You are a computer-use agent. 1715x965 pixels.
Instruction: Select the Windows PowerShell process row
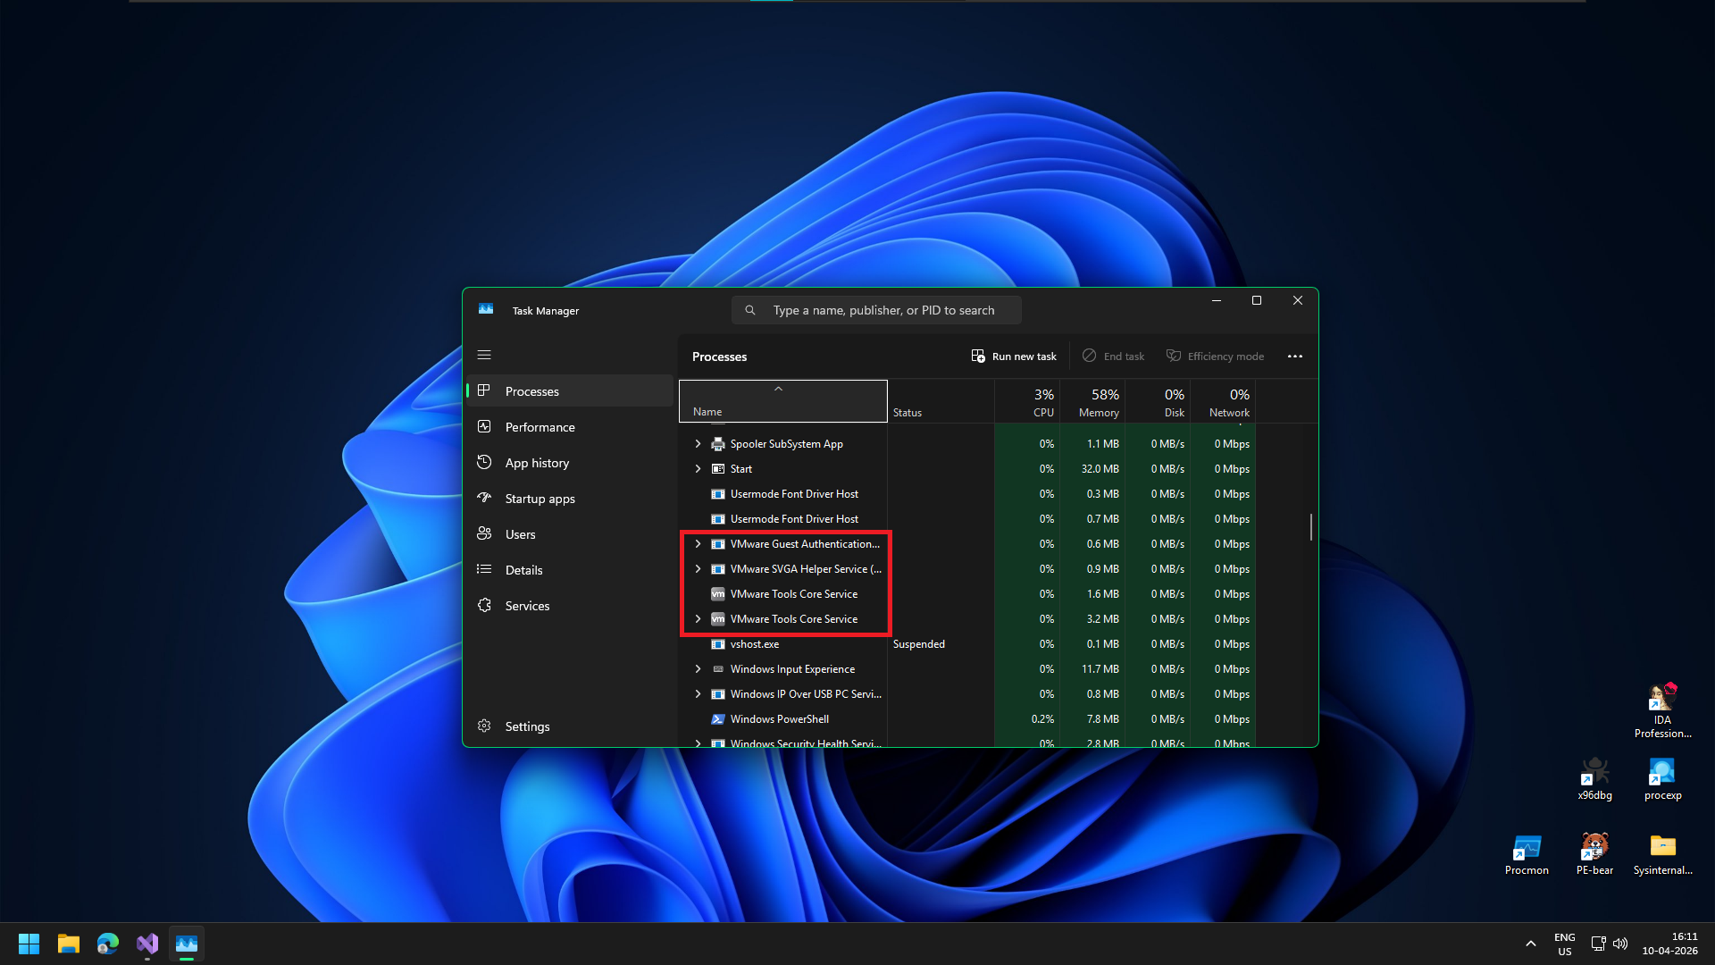point(779,718)
